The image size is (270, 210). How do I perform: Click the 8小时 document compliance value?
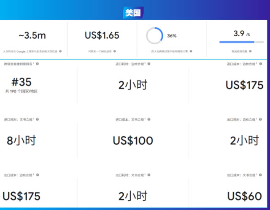pos(22,140)
